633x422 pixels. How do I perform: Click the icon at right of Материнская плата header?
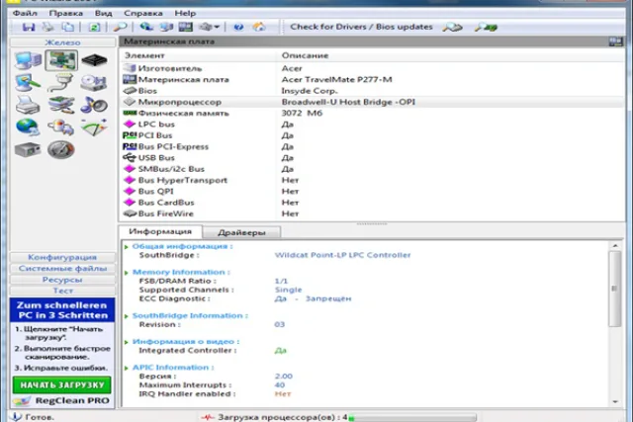tap(616, 42)
